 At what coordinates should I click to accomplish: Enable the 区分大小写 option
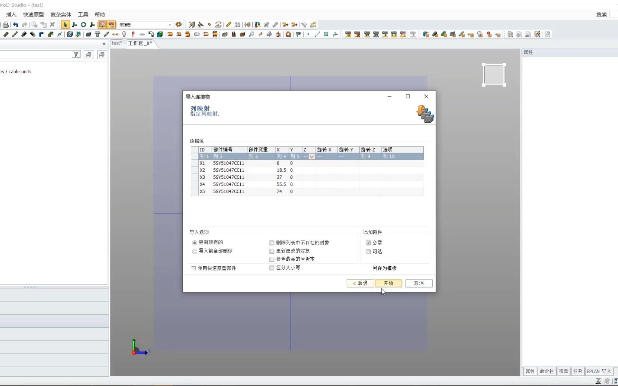[x=272, y=268]
